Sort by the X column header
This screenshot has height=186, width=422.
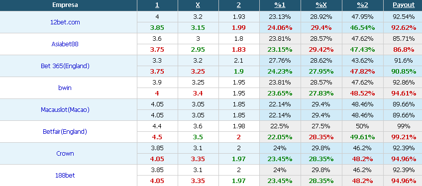coord(198,5)
